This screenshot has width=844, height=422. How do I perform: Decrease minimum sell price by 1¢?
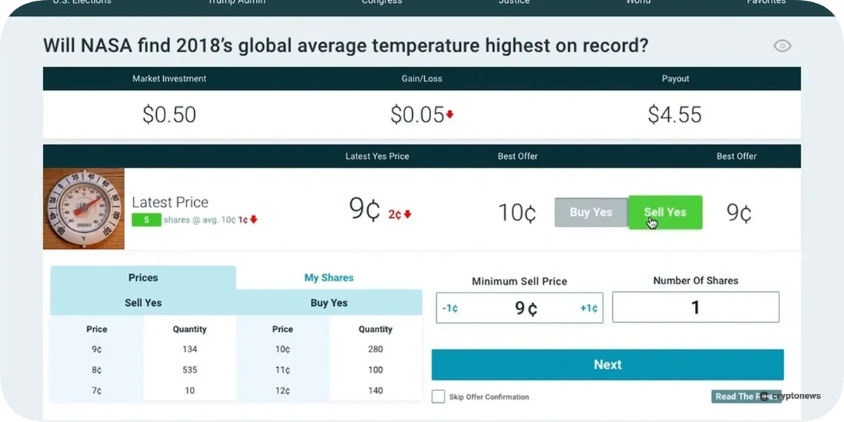(x=450, y=309)
